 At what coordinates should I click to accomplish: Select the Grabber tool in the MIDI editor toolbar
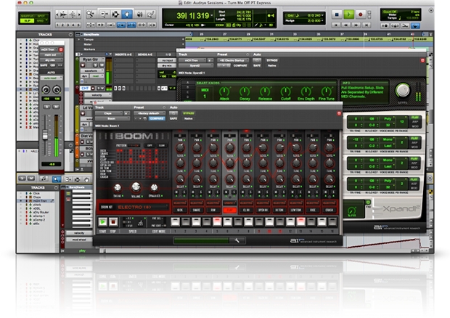pos(86,179)
